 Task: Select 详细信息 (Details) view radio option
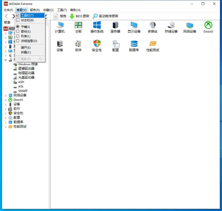29,41
